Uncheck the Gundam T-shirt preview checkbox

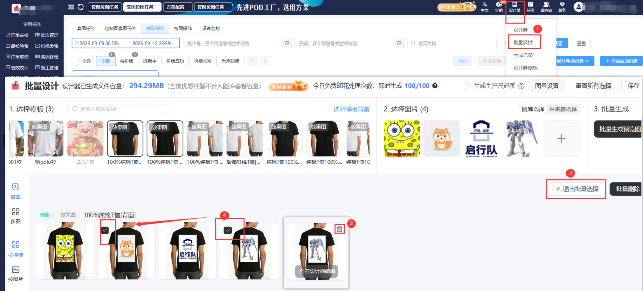pos(228,230)
